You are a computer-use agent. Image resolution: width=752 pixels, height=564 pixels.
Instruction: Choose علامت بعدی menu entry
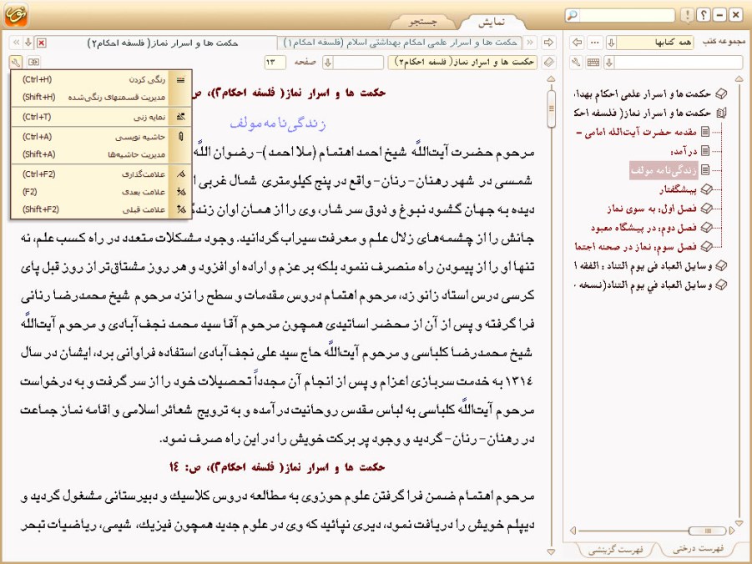[x=101, y=192]
